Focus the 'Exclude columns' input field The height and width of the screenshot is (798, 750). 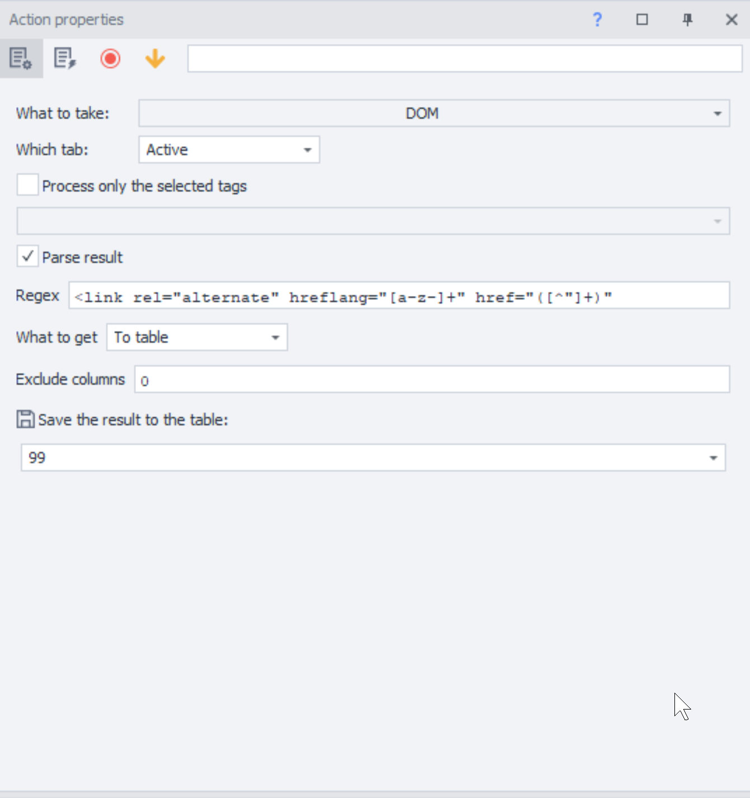432,380
